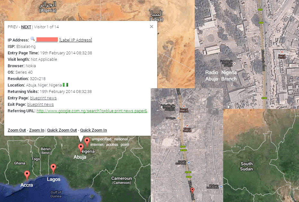The height and width of the screenshot is (202, 299).
Task: Click the 'Etisalat-ng' ISP value
Action: [26, 46]
